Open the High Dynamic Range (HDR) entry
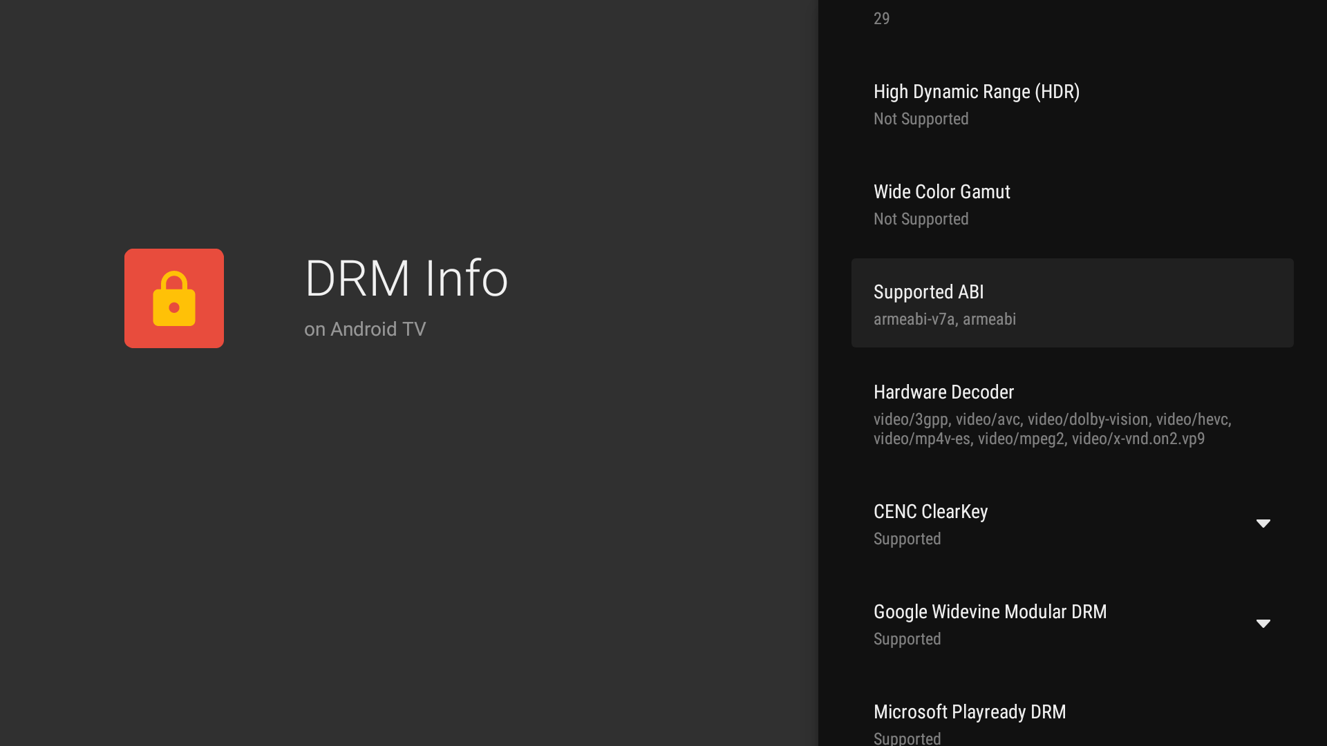1327x746 pixels. [x=977, y=104]
